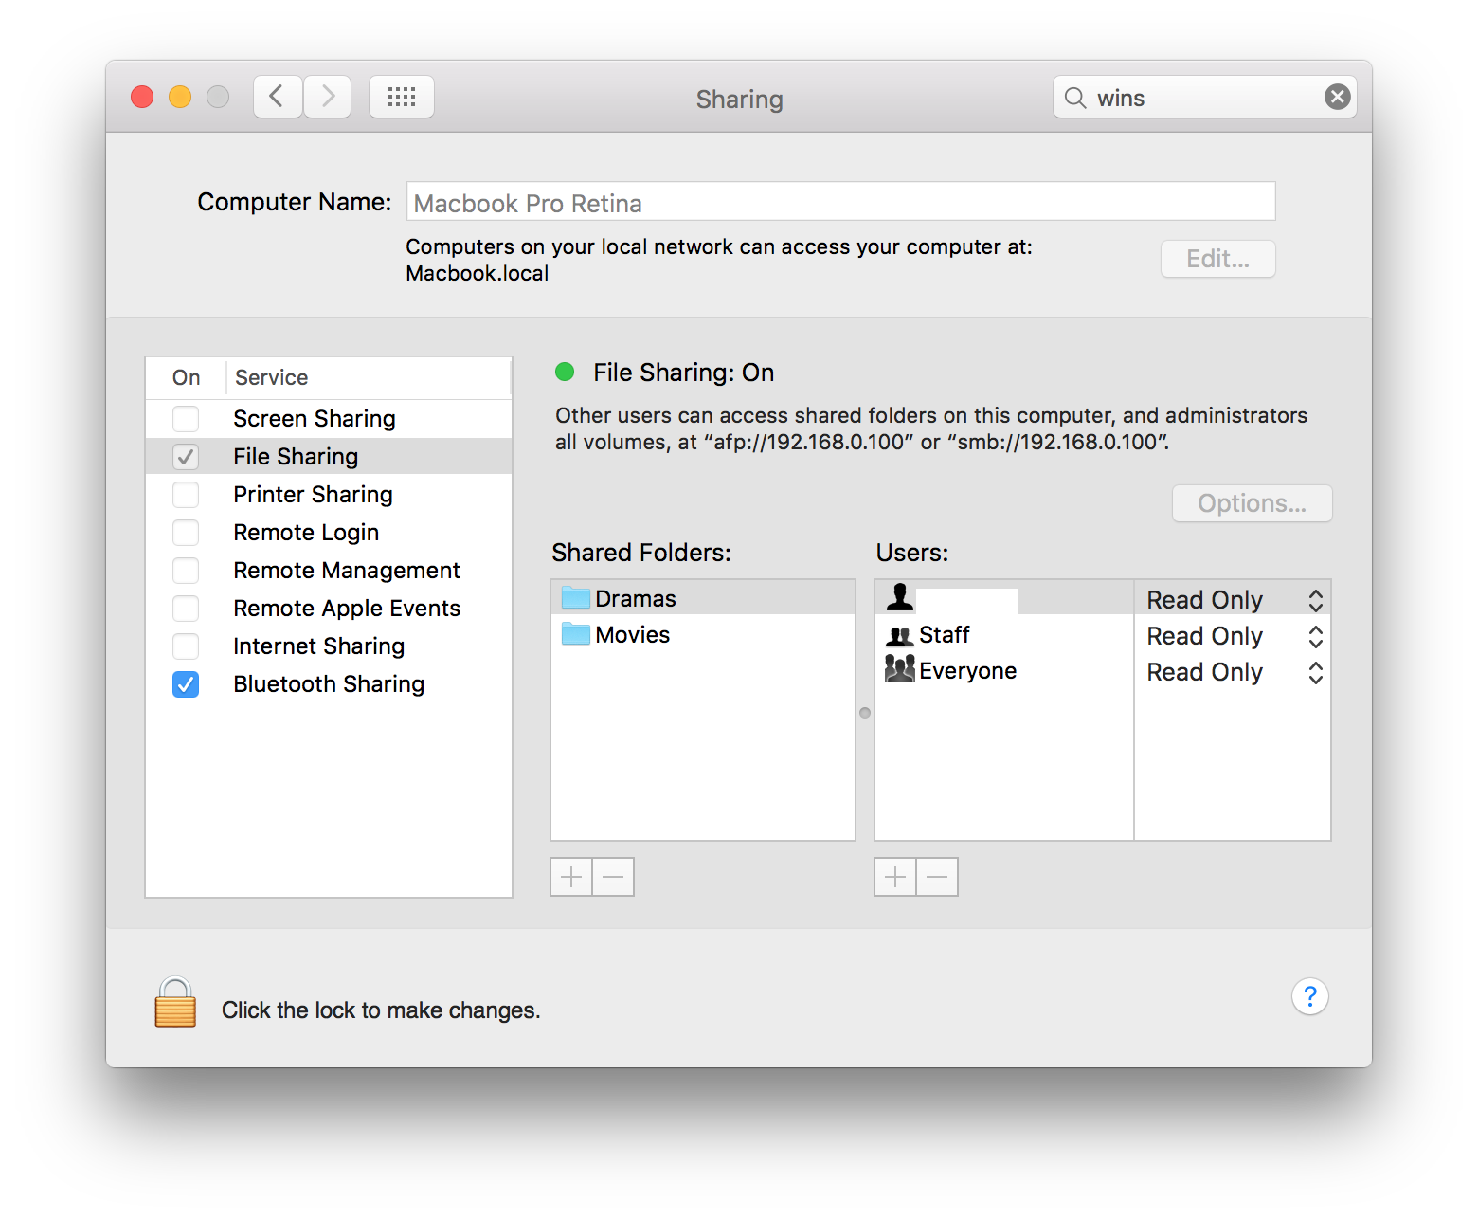
Task: Select Printer Sharing service row
Action: [329, 495]
